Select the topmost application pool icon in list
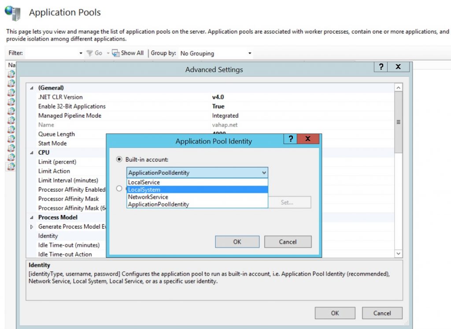Viewport: 451px width, 329px height. coord(11,74)
